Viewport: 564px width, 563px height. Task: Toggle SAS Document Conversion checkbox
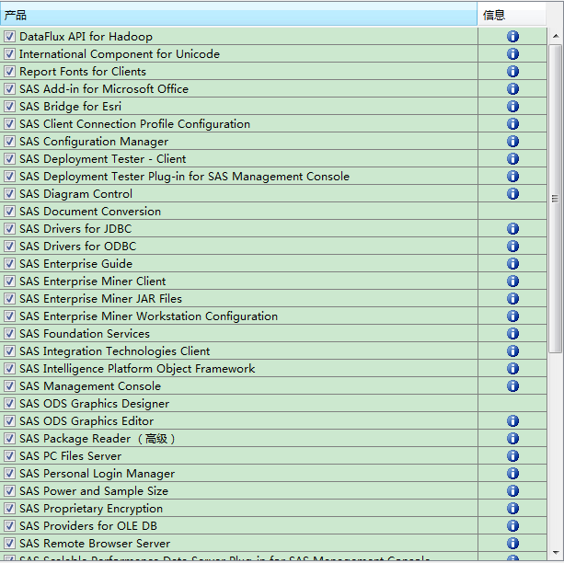point(10,212)
